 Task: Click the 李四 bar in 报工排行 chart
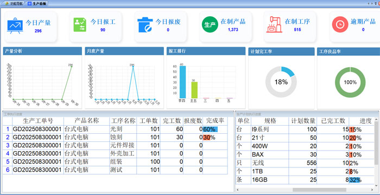[182, 82]
